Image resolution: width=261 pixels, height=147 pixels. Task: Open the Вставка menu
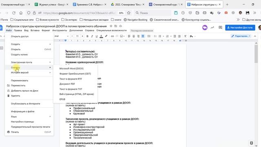(x=35, y=31)
